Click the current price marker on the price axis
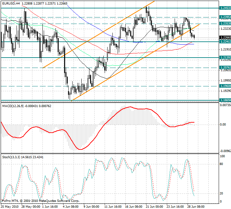The image size is (231, 209). coord(225,37)
